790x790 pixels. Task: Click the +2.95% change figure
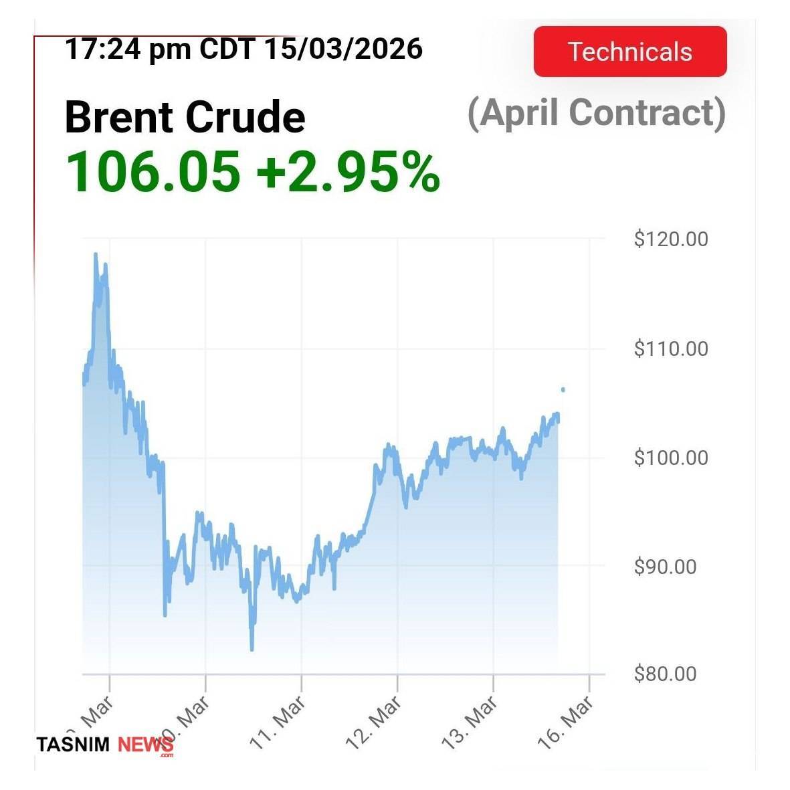point(348,171)
